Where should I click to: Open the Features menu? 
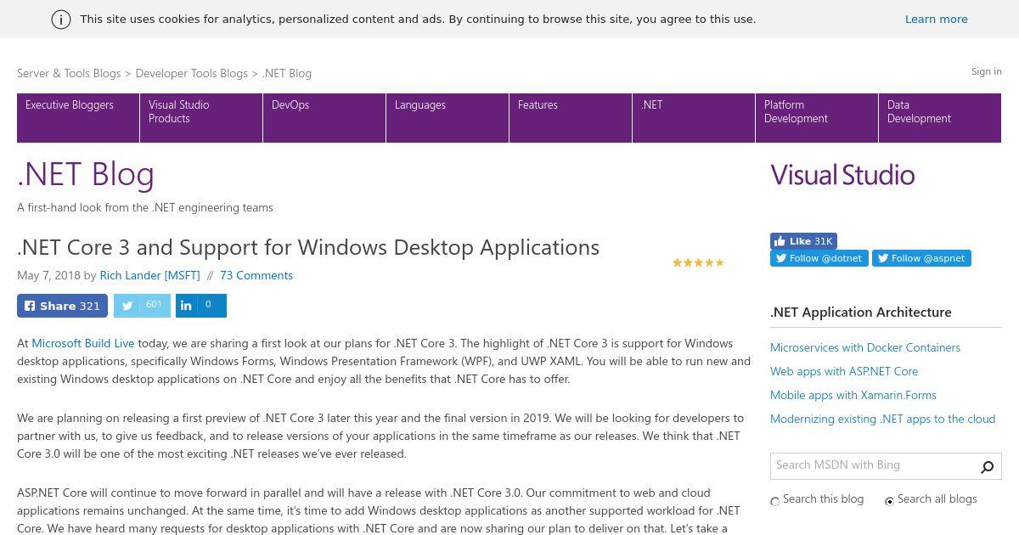coord(571,118)
